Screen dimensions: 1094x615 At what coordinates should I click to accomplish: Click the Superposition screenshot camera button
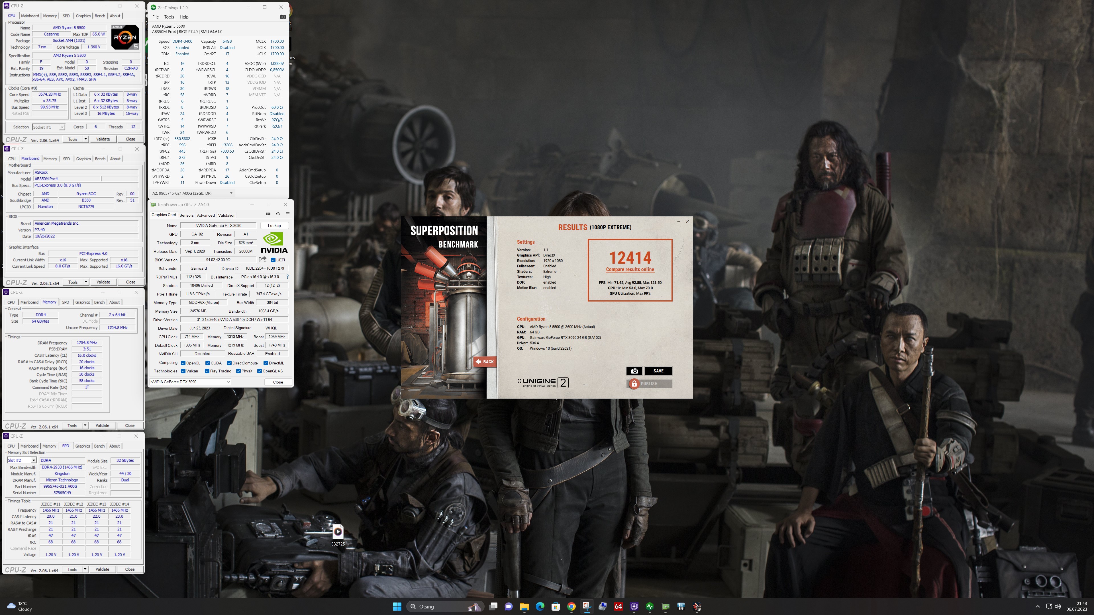[634, 371]
